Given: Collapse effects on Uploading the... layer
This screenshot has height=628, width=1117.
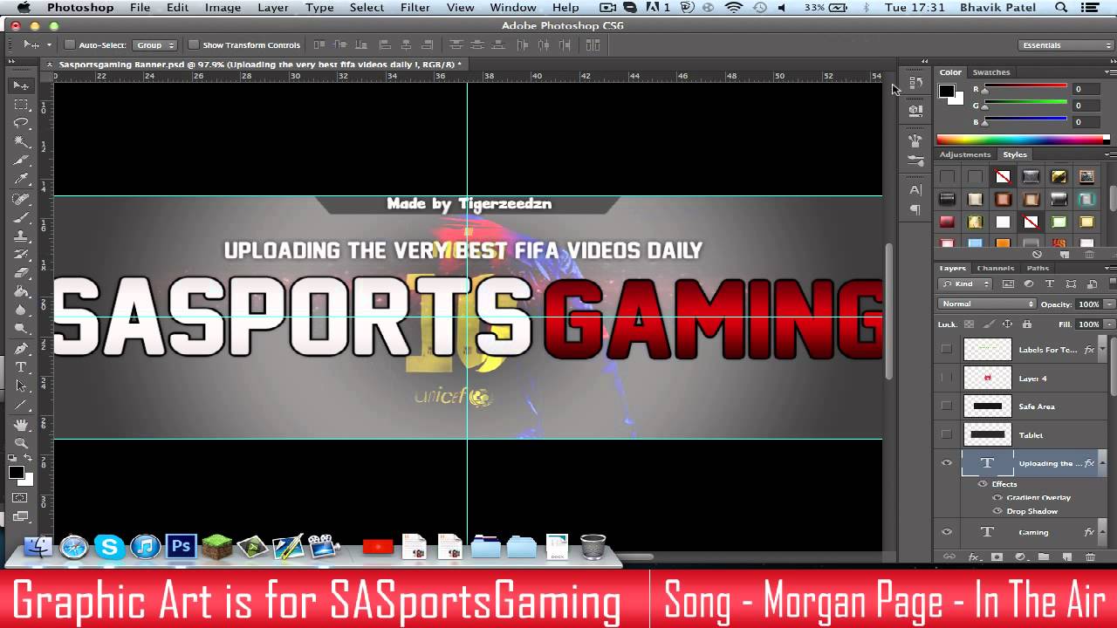Looking at the screenshot, I should pos(1104,463).
